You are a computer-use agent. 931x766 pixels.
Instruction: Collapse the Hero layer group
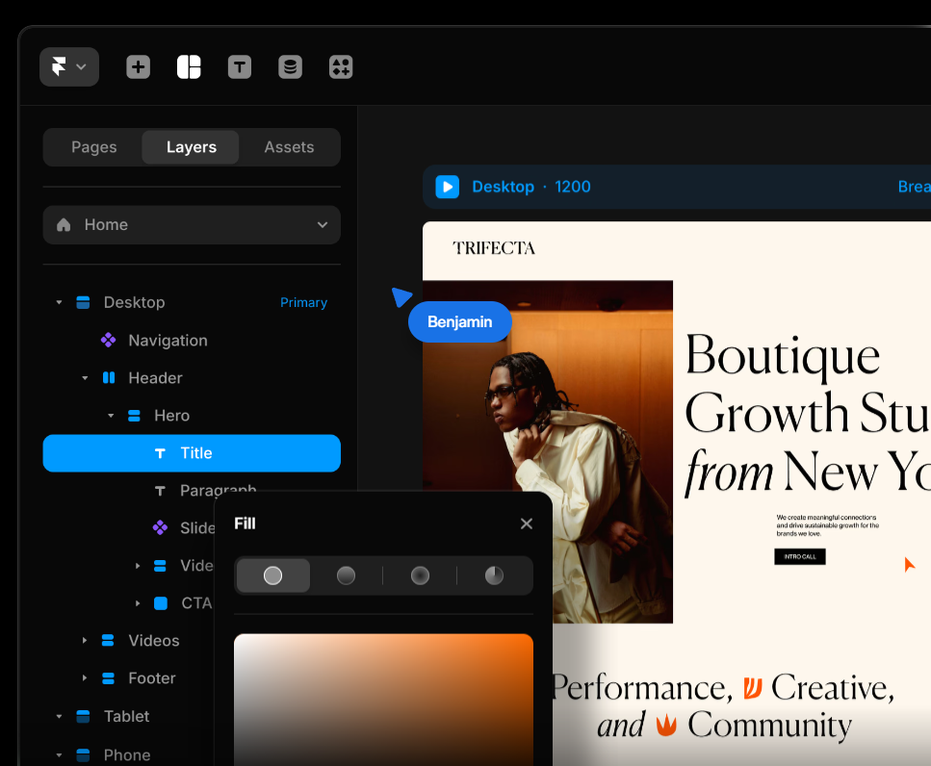coord(111,416)
